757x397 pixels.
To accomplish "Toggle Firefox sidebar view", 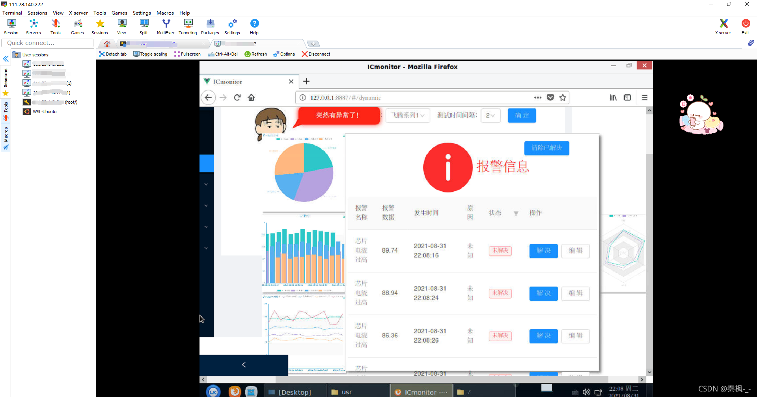I will coord(627,97).
